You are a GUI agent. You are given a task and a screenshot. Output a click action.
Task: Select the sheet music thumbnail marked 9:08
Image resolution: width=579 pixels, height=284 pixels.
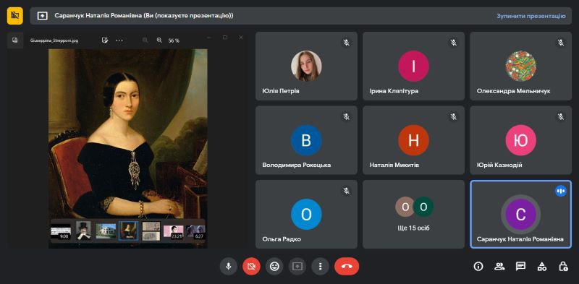pos(61,231)
